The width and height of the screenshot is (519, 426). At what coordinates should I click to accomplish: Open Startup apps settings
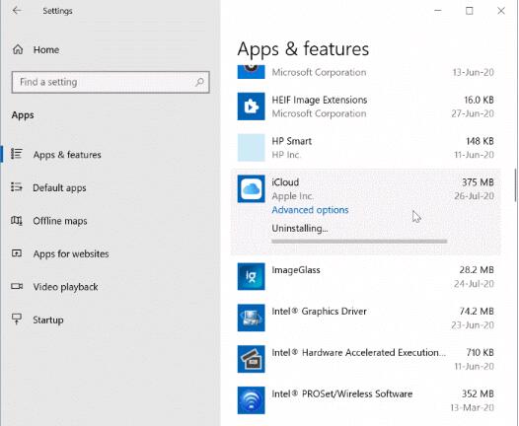tap(48, 319)
